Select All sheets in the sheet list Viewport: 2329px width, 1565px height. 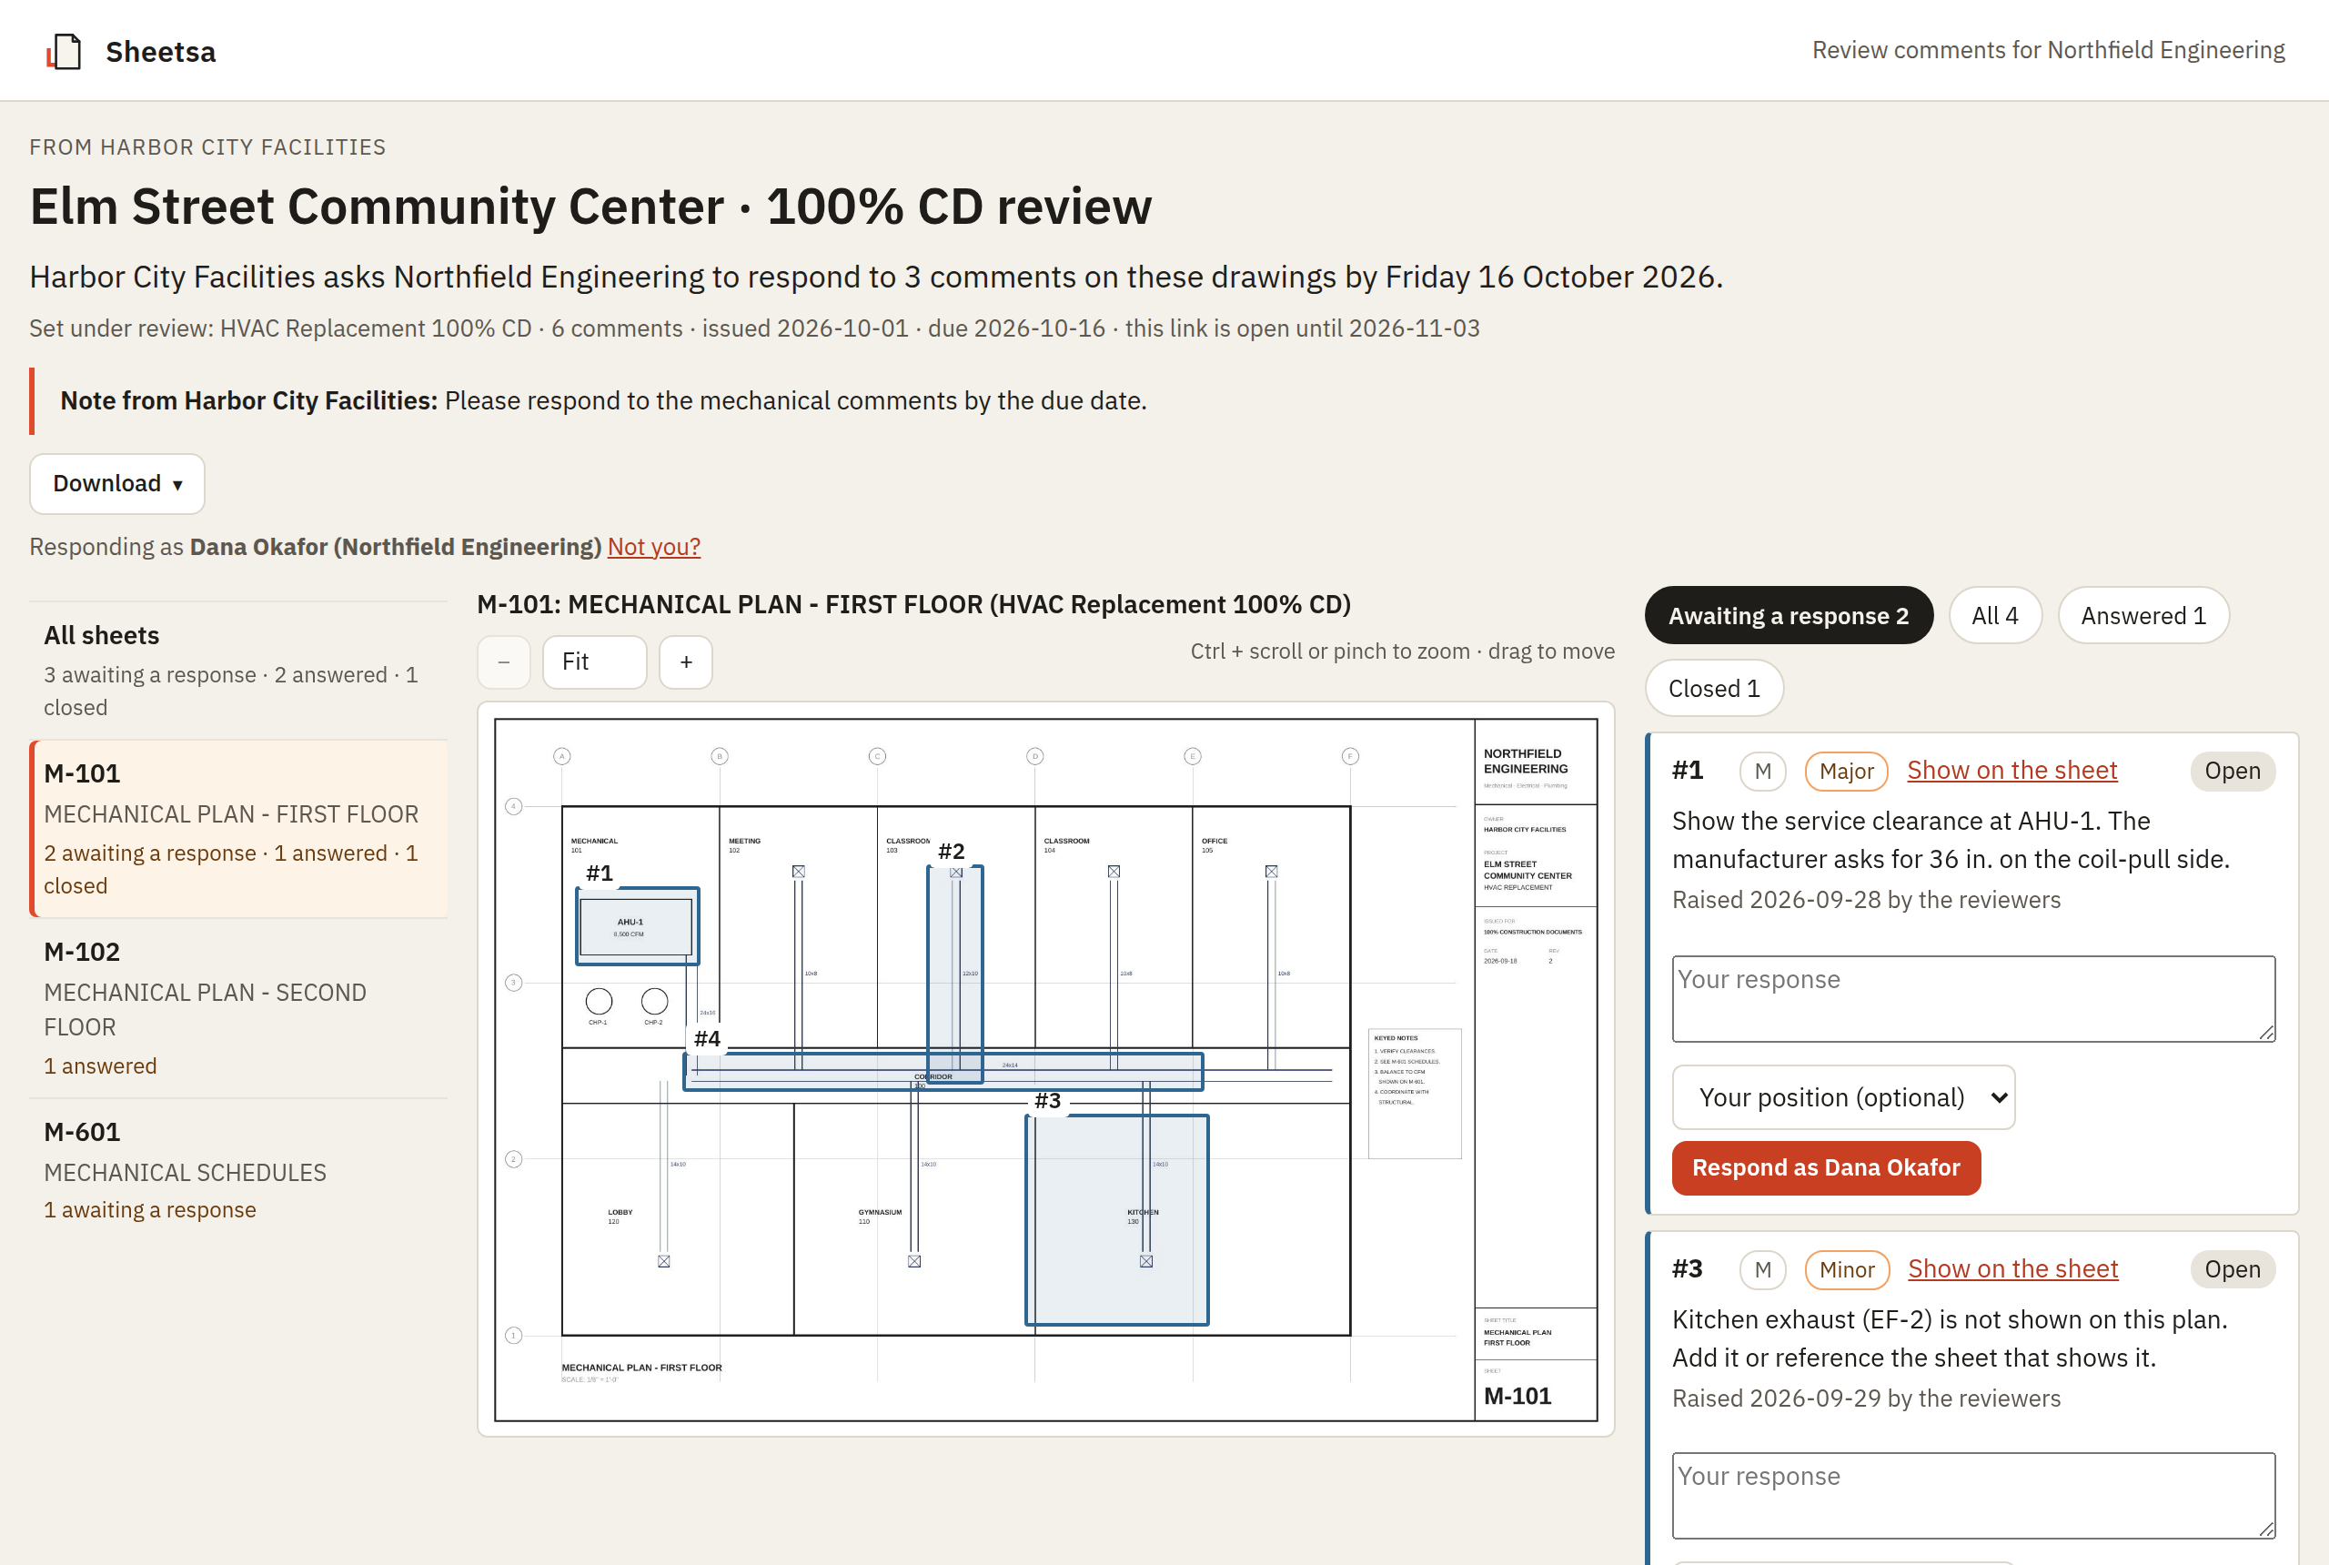(238, 670)
